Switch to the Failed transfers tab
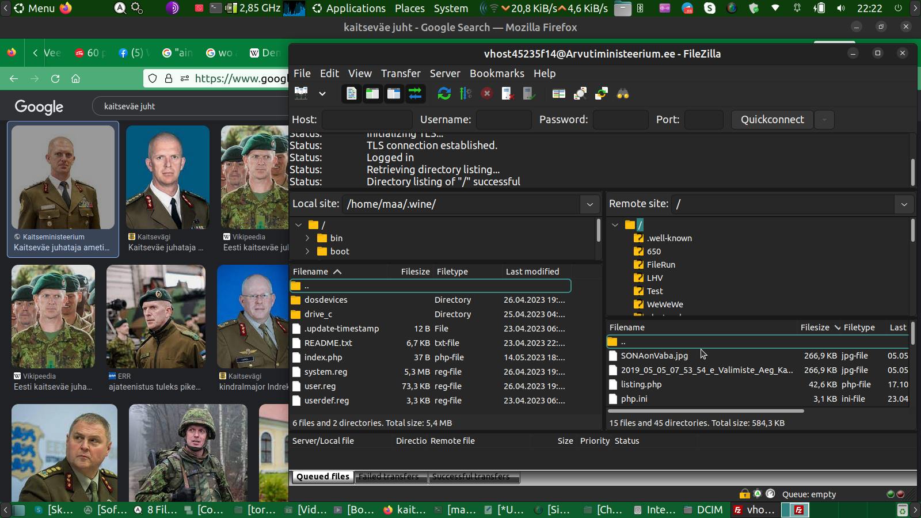The height and width of the screenshot is (518, 921). click(389, 477)
